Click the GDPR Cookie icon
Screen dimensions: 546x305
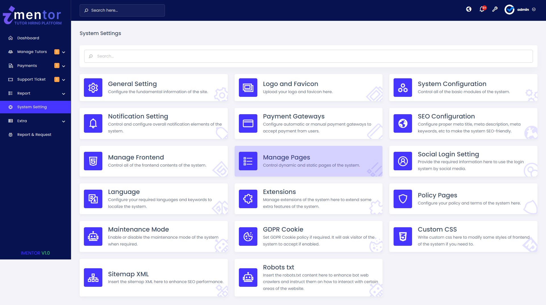coord(248,236)
